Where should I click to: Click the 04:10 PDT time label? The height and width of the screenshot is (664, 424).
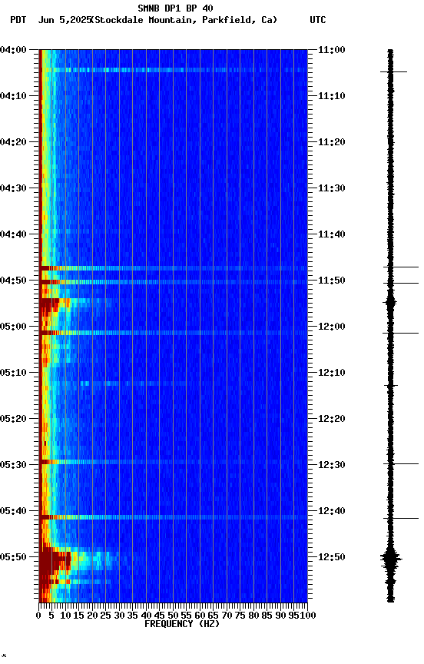point(13,96)
